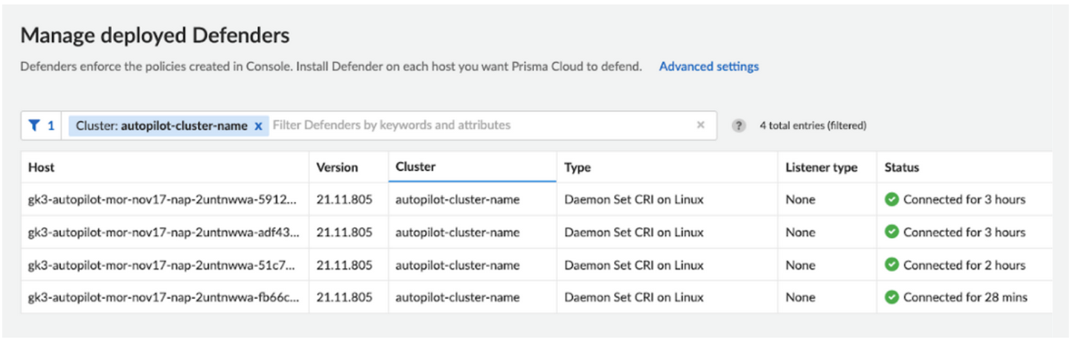
Task: Click the Cluster filter chip label
Action: pos(161,126)
